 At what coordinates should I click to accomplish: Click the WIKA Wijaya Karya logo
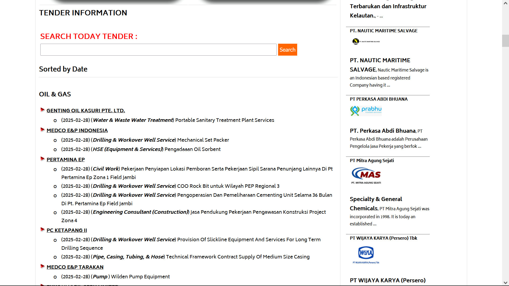[x=366, y=255]
